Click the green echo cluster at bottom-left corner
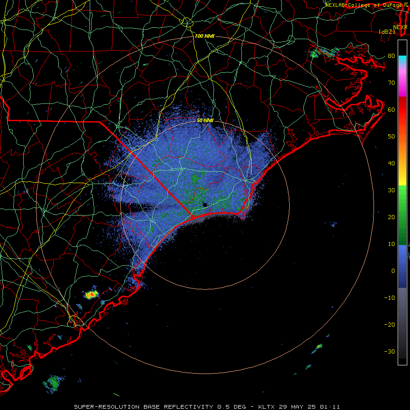The image size is (410, 410). pos(53,383)
